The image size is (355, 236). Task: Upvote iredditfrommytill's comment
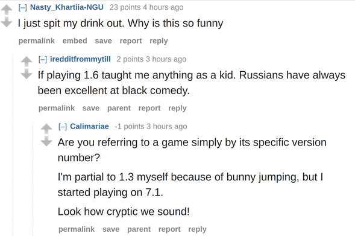[x=27, y=61]
